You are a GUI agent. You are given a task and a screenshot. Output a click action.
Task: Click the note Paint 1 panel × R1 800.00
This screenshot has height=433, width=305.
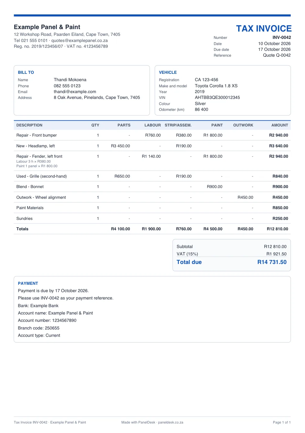tap(37, 166)
